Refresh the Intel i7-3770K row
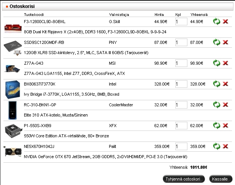 point(216,84)
